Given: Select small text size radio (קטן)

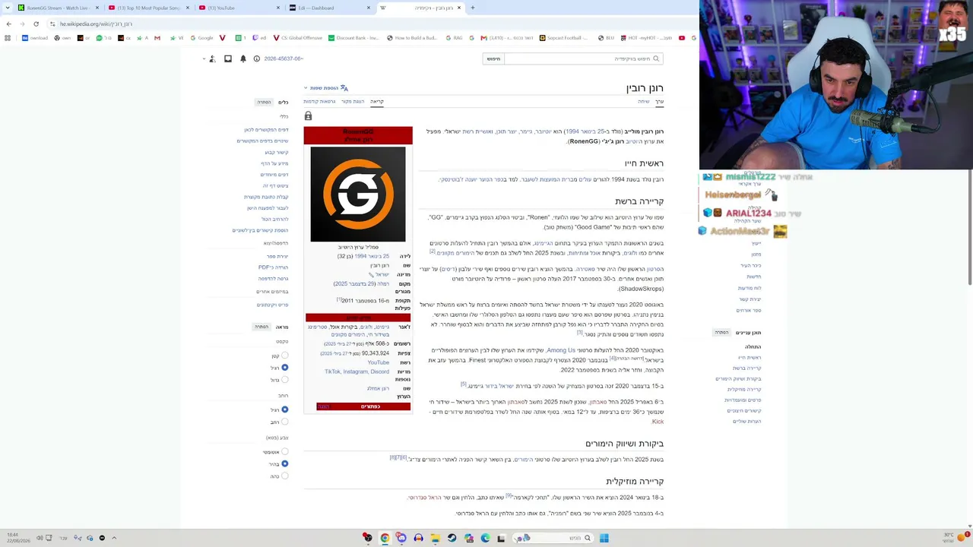Looking at the screenshot, I should coord(285,356).
